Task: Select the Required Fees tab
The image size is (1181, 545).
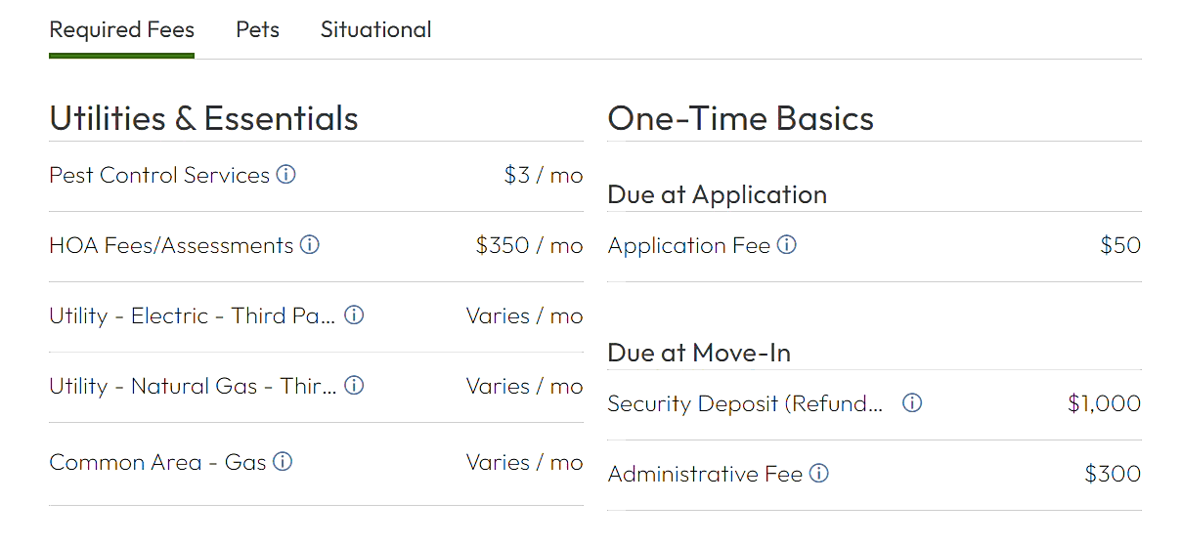Action: (122, 30)
